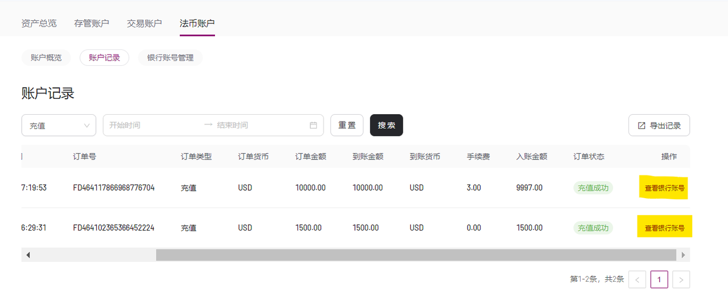Image resolution: width=728 pixels, height=297 pixels.
Task: View bank account for the 1500.00 order
Action: (x=664, y=228)
